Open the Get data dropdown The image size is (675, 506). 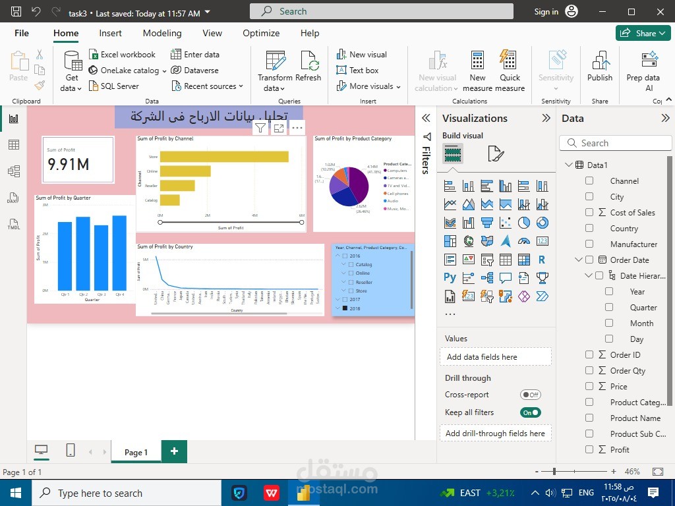[x=71, y=71]
